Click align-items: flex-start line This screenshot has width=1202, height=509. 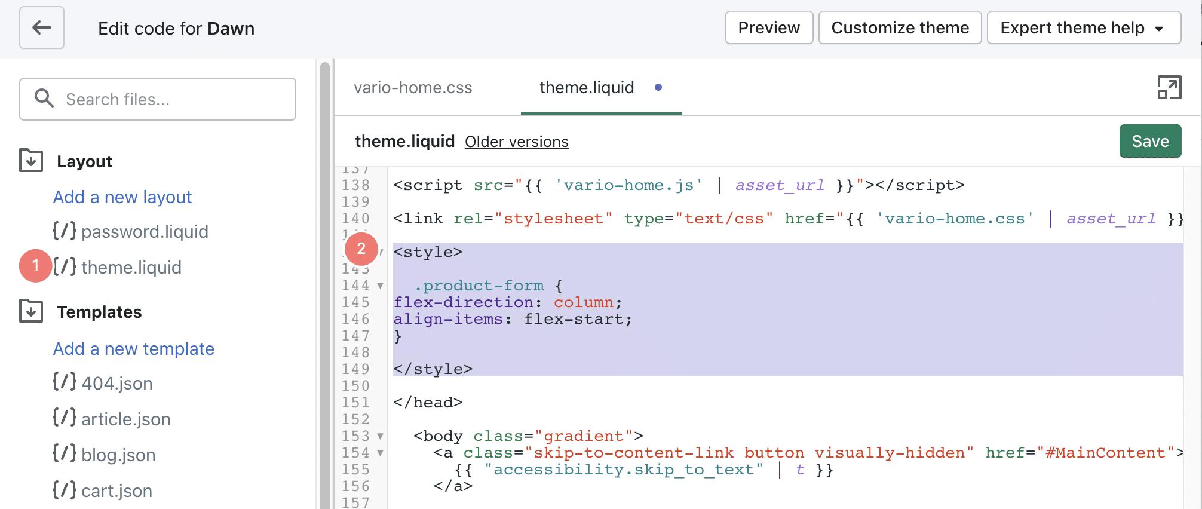click(513, 319)
